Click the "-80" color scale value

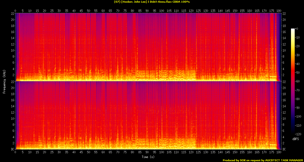pyautogui.click(x=297, y=99)
